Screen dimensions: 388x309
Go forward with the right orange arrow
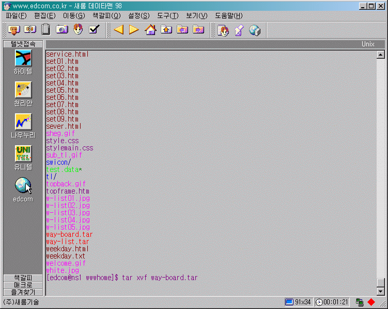point(134,29)
